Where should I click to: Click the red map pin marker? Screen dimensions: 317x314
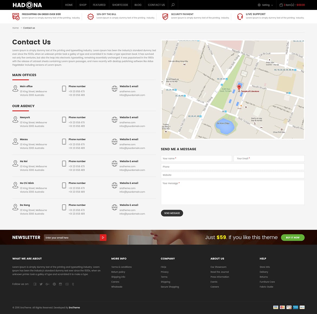[x=239, y=87]
